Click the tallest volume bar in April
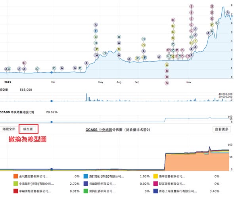This screenshot has width=234, height=198. pyautogui.click(x=86, y=97)
